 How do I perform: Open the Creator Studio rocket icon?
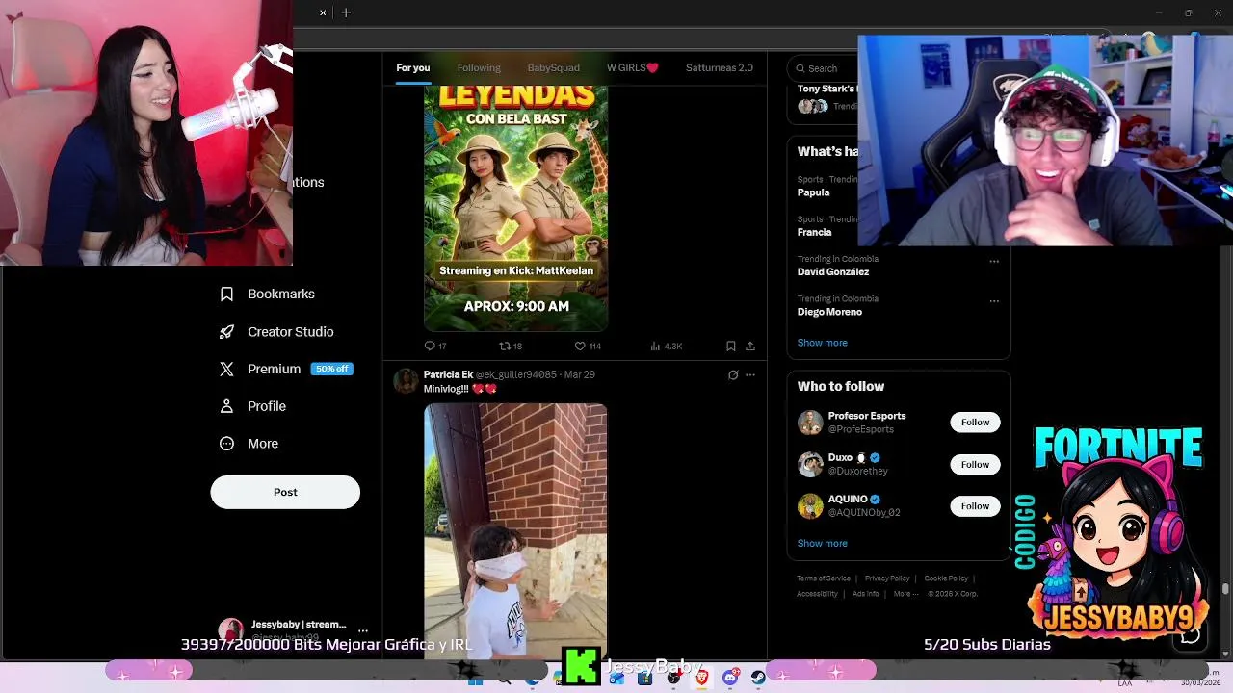point(226,331)
